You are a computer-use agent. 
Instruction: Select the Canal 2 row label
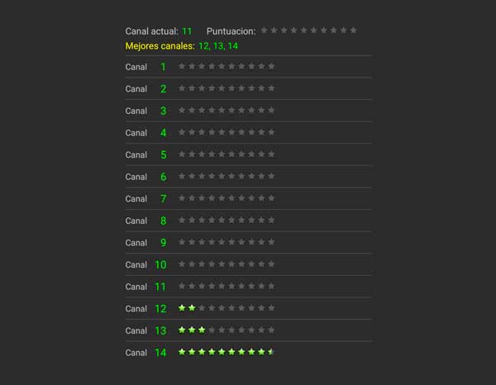[136, 89]
